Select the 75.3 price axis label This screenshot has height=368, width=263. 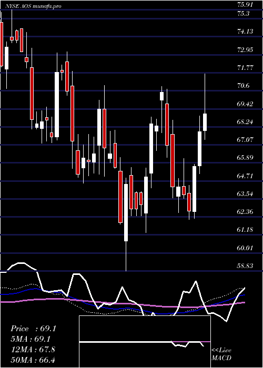243,14
